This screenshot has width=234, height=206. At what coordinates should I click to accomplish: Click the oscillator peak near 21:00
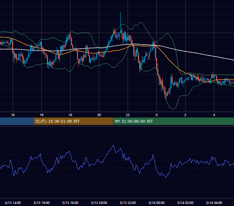pos(114,145)
